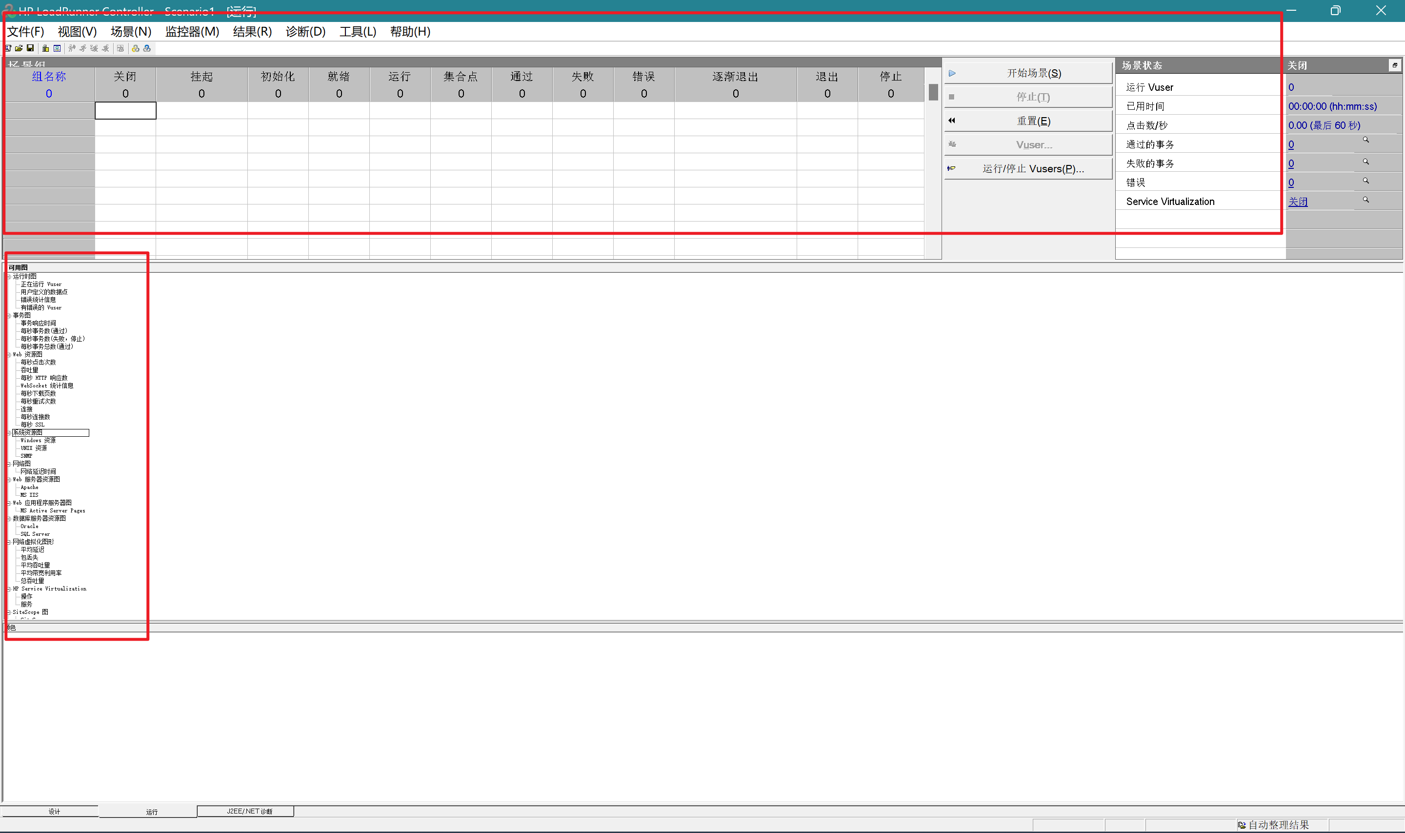Select SQL Server graph in tree
The width and height of the screenshot is (1405, 833).
click(35, 534)
